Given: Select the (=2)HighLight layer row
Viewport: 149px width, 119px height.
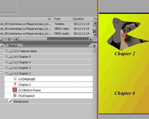Looking at the screenshot, I should click(49, 79).
